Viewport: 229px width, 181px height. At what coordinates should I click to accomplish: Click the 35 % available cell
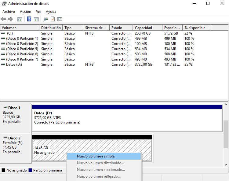[x=188, y=65]
